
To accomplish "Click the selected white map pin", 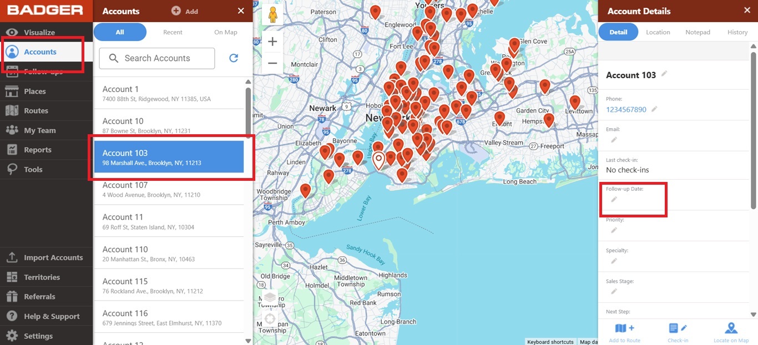I will pos(378,161).
